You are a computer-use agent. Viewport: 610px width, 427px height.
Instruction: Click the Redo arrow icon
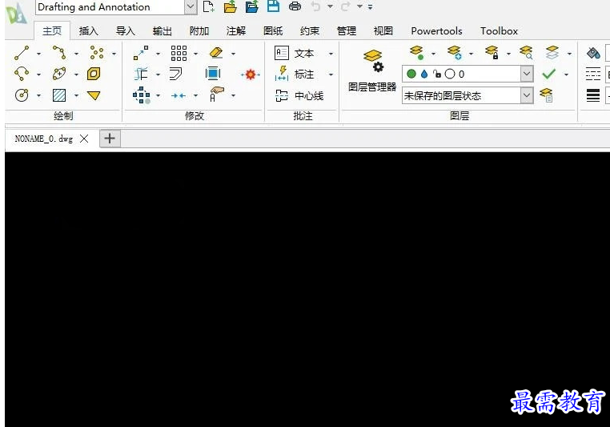(346, 6)
